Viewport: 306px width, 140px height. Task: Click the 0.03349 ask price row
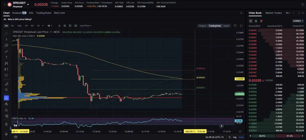click(276, 30)
